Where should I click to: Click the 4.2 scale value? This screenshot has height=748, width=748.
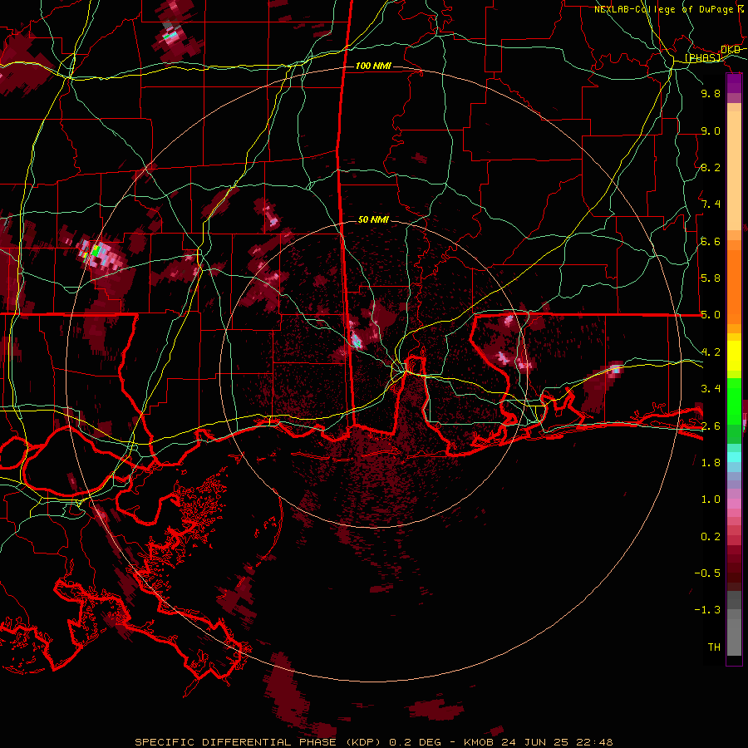(x=711, y=352)
